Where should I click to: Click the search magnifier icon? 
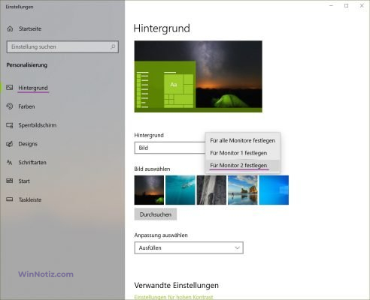[113, 46]
